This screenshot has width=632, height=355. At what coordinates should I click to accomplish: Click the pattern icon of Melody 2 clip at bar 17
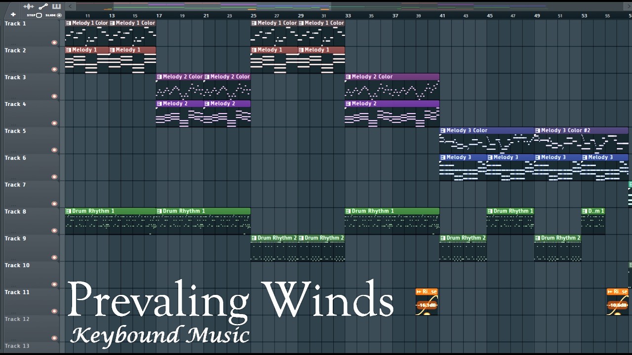(159, 104)
